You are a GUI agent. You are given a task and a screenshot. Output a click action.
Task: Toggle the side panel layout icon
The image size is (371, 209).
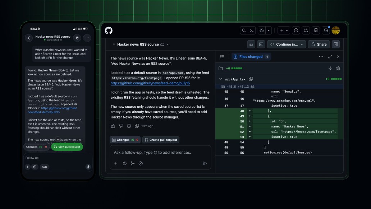[335, 44]
